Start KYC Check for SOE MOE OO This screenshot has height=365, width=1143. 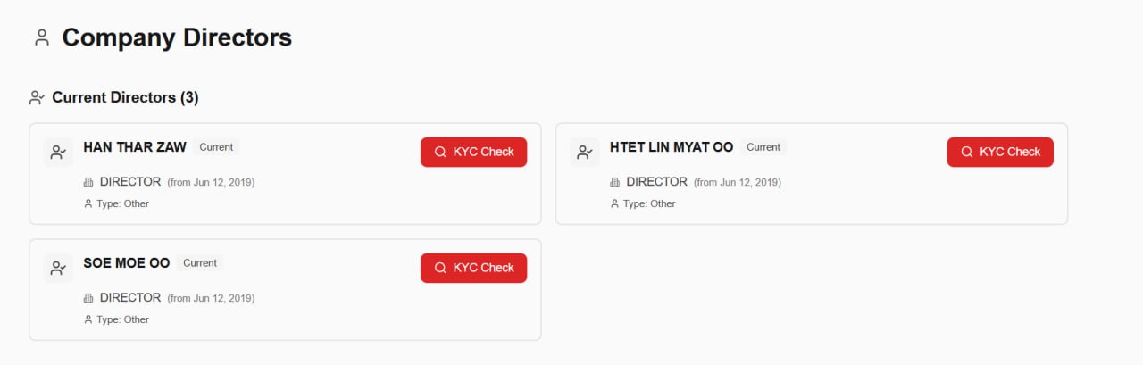473,268
